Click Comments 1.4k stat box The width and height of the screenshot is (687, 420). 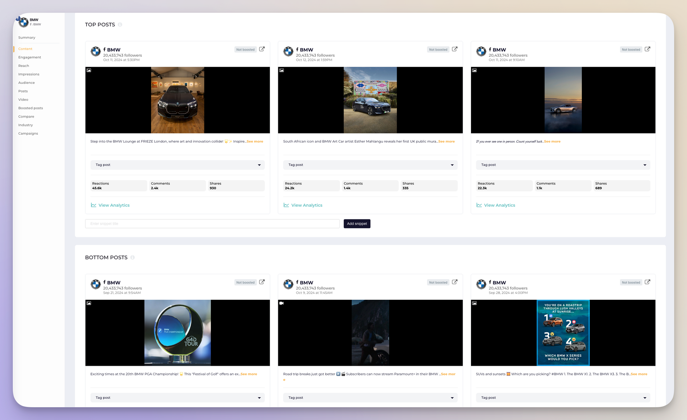pyautogui.click(x=370, y=186)
